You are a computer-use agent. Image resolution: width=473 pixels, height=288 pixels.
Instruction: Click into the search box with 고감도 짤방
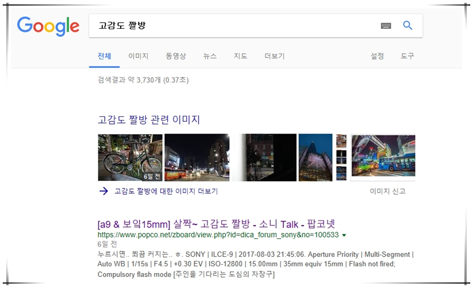[x=233, y=26]
